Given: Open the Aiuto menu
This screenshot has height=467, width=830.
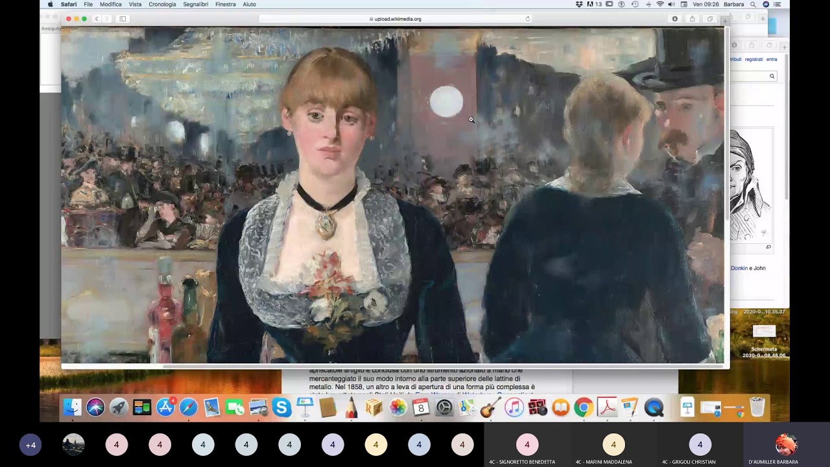Looking at the screenshot, I should tap(249, 4).
